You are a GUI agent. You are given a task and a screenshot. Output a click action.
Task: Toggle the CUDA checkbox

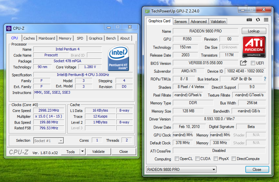click(197, 159)
